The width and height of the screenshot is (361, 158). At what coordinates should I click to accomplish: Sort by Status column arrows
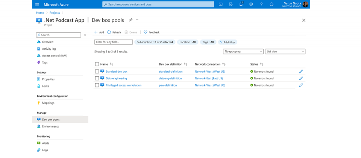point(262,64)
